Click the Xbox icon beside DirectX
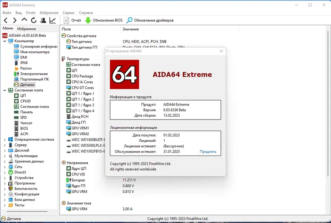This screenshot has width=331, height=223. 11,172
